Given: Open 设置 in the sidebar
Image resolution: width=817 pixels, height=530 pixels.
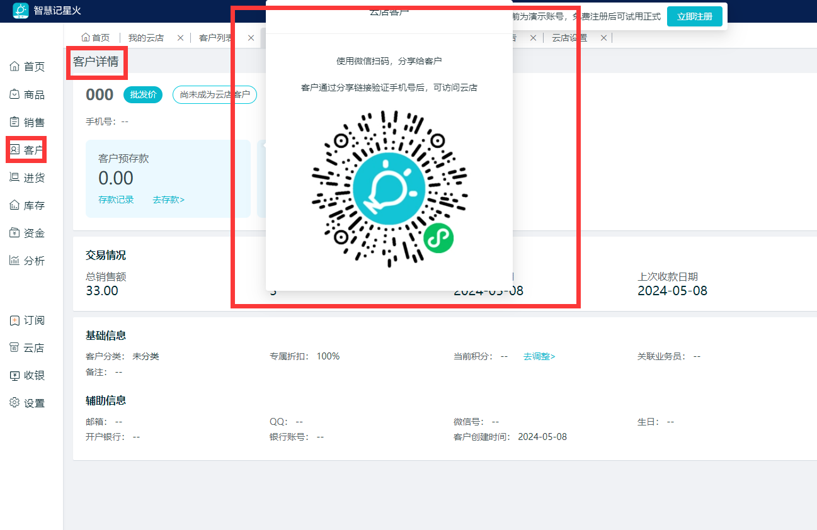Looking at the screenshot, I should coord(28,403).
